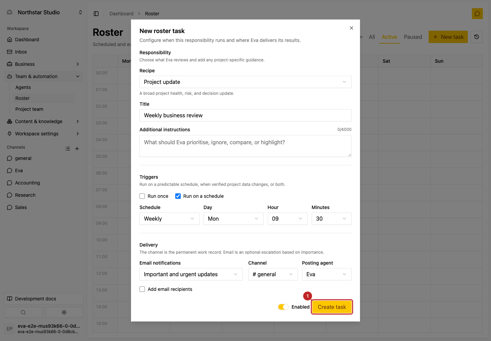
Task: Click the Business briefcase icon
Action: (x=10, y=64)
